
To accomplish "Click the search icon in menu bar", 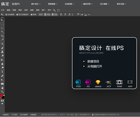I will pyautogui.click(x=54, y=10).
